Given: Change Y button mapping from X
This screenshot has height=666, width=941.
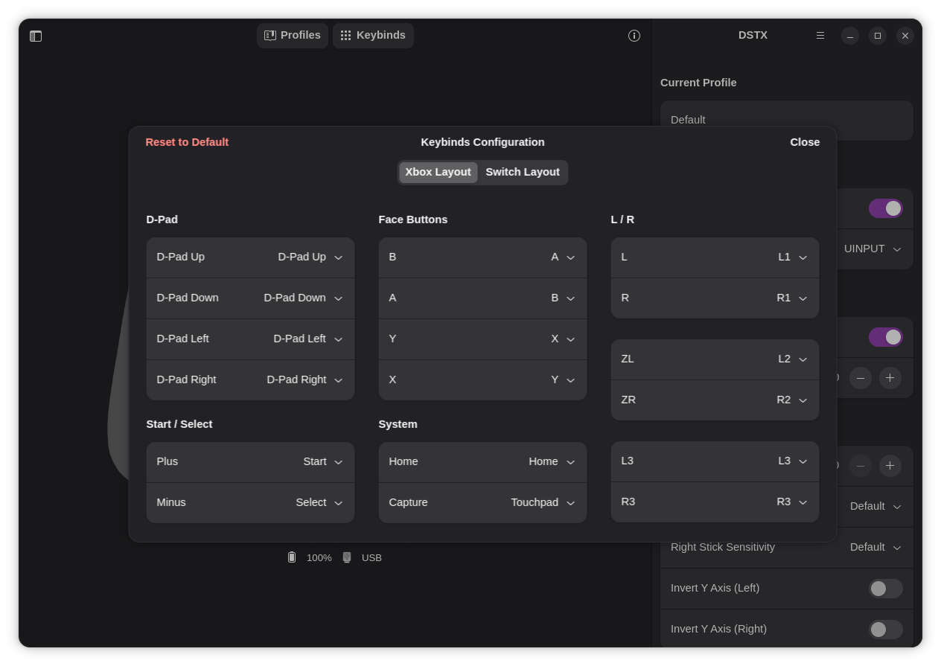Looking at the screenshot, I should coord(482,339).
